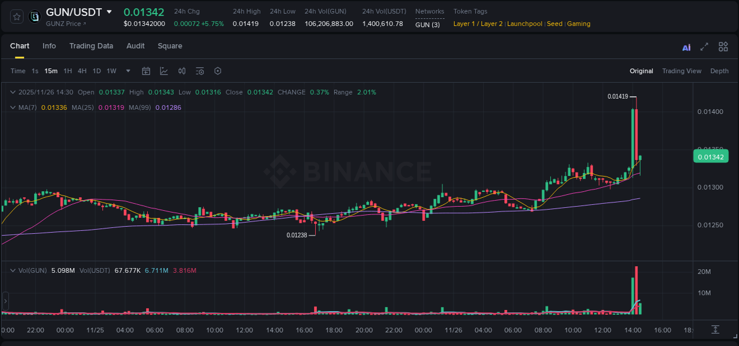This screenshot has height=346, width=739.
Task: Open the go-to-date calendar picker
Action: coord(146,71)
